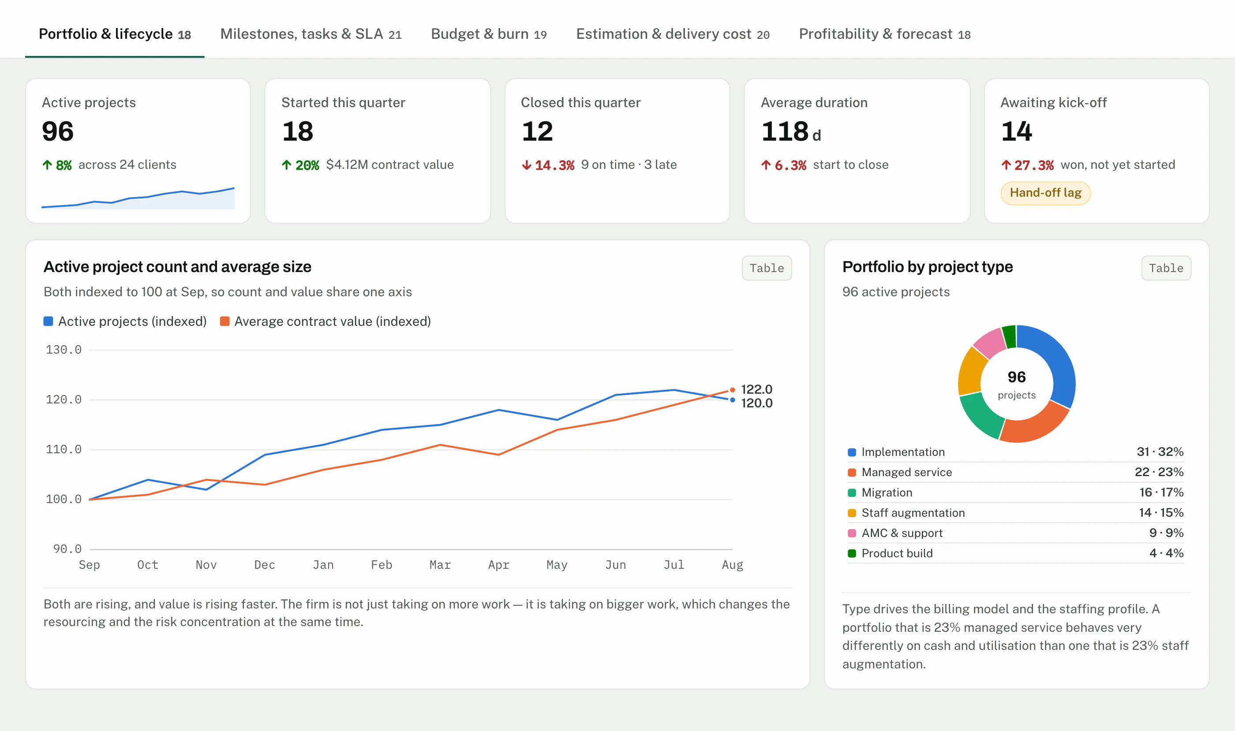Image resolution: width=1235 pixels, height=731 pixels.
Task: Click the Average duration value 118 d
Action: (791, 131)
